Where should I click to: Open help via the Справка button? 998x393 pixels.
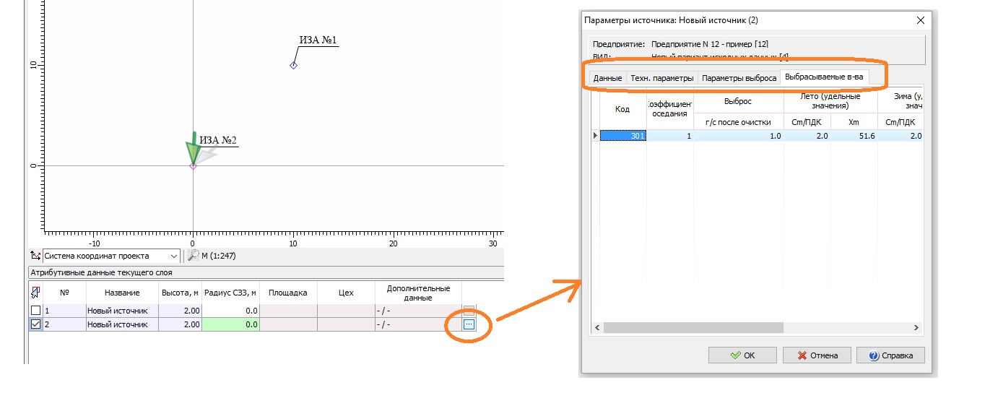tap(890, 355)
